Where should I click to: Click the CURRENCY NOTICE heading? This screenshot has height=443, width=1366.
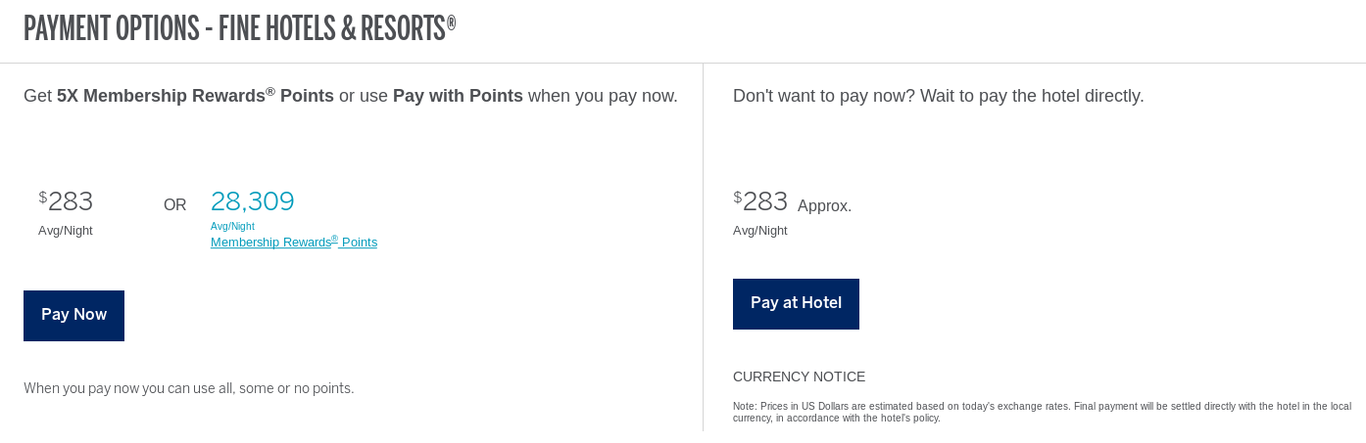[x=799, y=377]
